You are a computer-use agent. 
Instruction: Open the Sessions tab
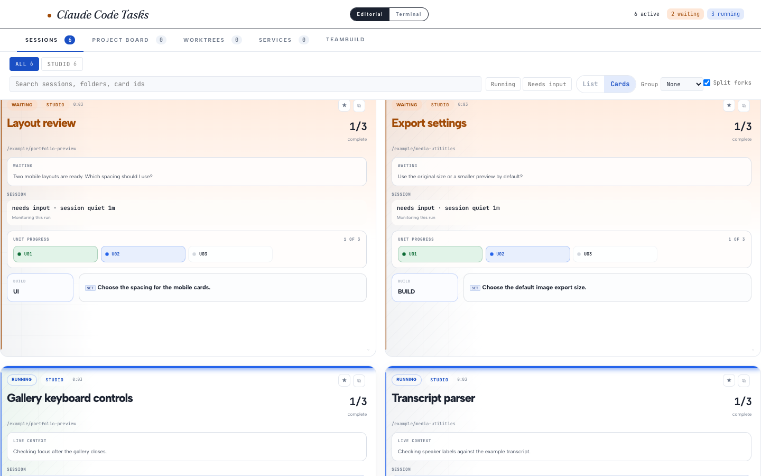coord(50,40)
